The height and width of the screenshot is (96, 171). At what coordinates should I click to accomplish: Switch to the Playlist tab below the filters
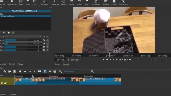pos(12,64)
